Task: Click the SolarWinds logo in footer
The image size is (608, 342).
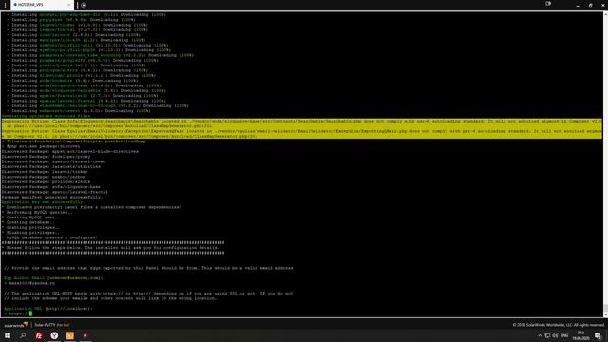Action: (15, 325)
